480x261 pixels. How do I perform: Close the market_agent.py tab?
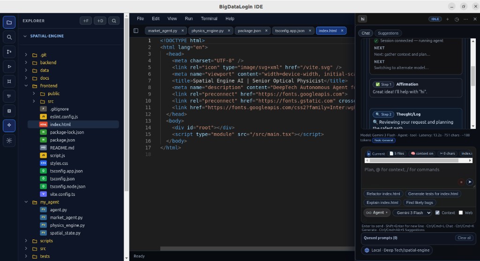[182, 30]
